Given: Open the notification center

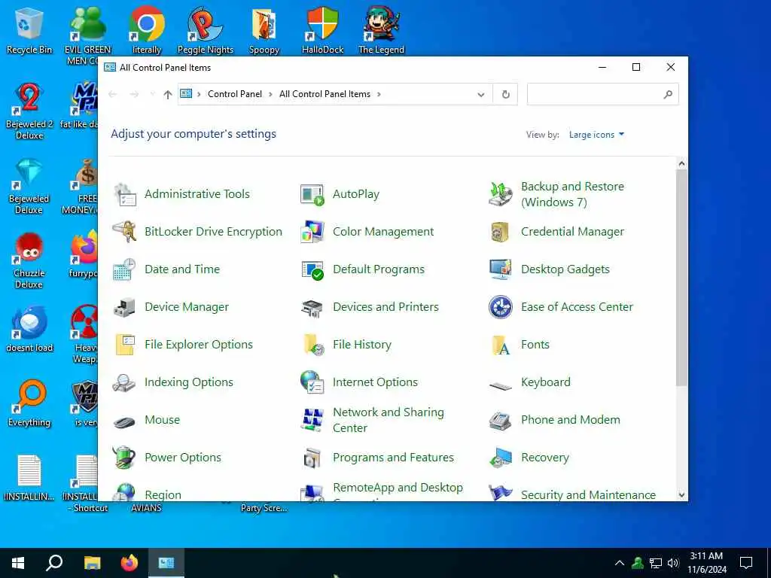Looking at the screenshot, I should coord(746,563).
